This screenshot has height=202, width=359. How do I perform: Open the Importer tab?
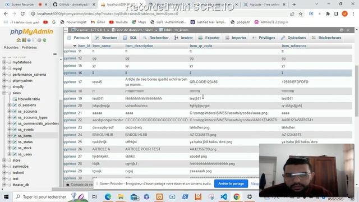pyautogui.click(x=236, y=38)
